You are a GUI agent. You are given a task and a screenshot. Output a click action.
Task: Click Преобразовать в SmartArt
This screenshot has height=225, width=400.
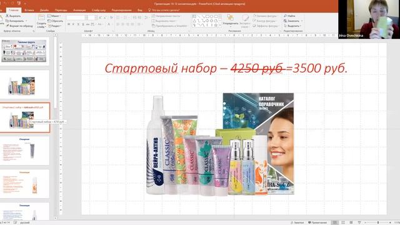click(x=169, y=26)
